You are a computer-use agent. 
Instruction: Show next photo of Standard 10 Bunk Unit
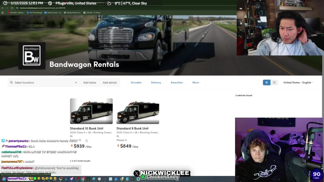(x=110, y=111)
